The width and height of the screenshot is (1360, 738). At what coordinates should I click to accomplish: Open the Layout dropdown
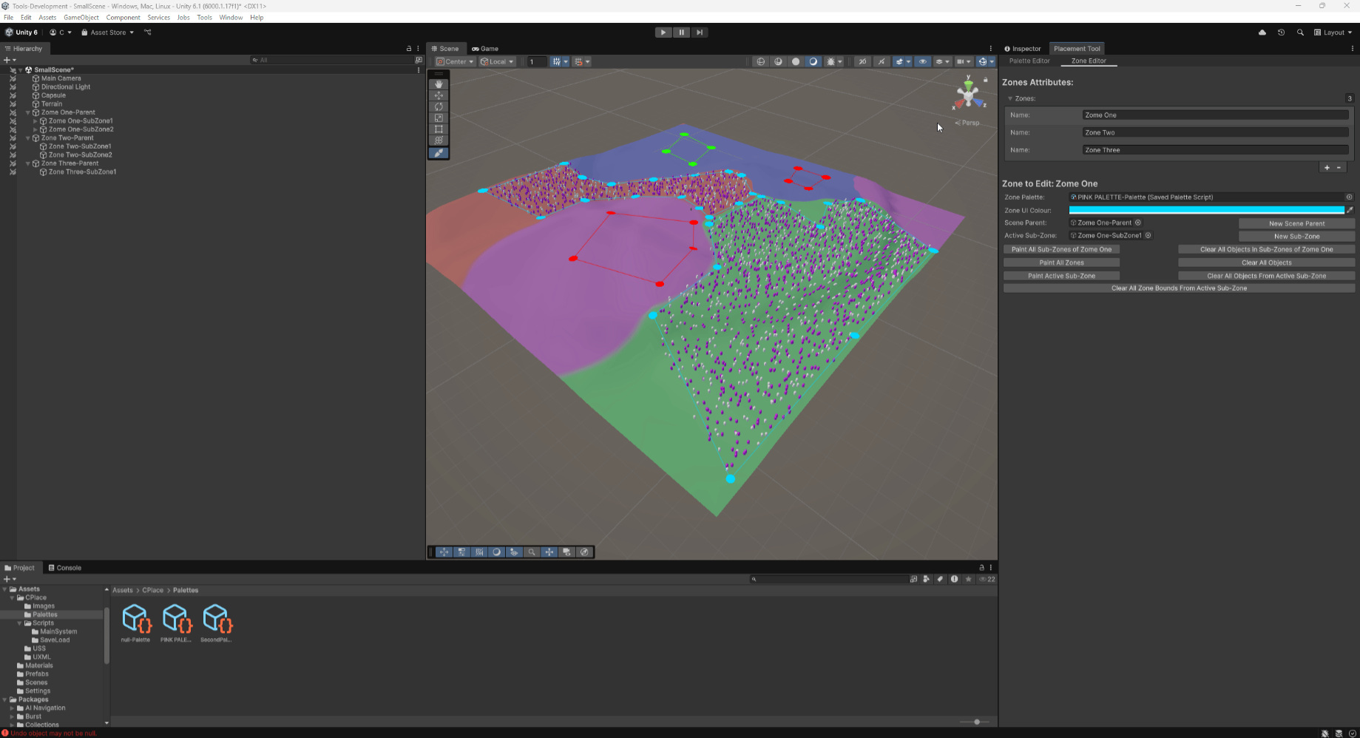(x=1333, y=33)
